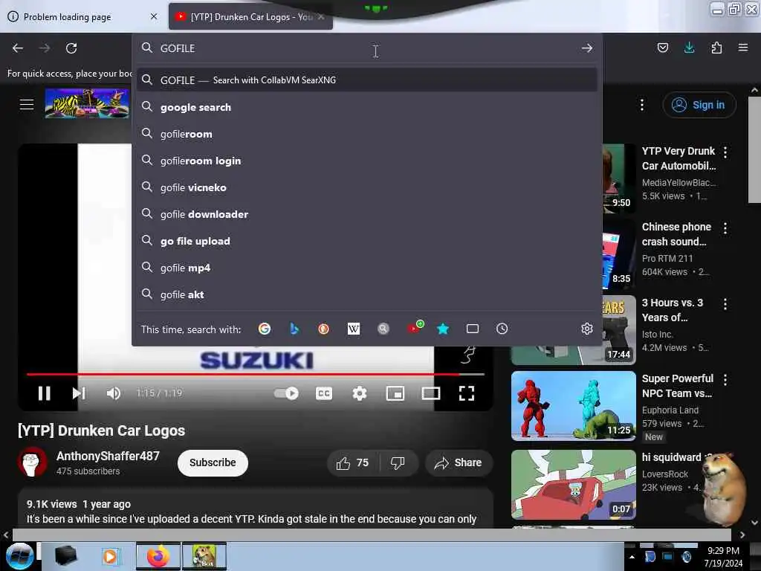Click the Windows Start orb
Viewport: 761px width, 571px height.
pyautogui.click(x=19, y=556)
